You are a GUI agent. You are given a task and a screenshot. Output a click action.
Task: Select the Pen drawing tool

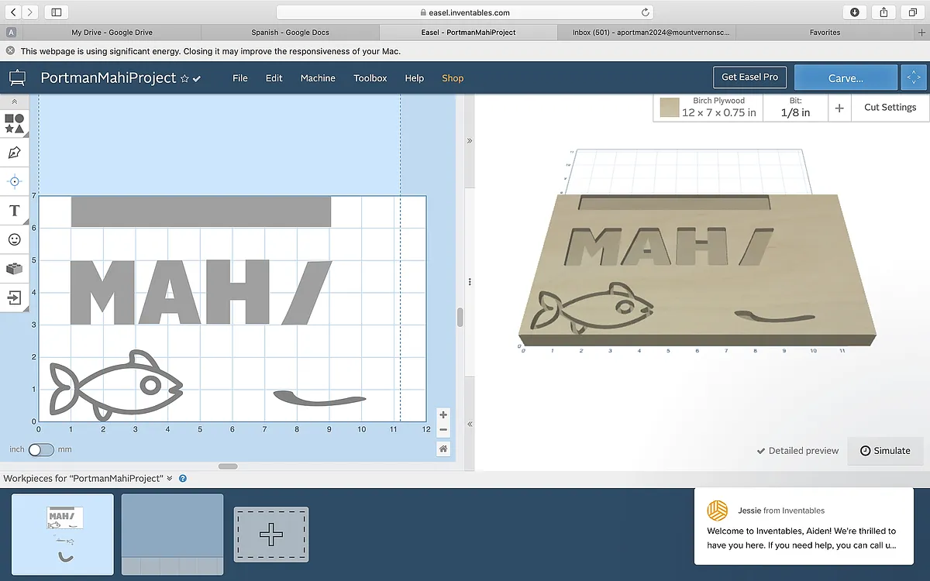(x=14, y=153)
